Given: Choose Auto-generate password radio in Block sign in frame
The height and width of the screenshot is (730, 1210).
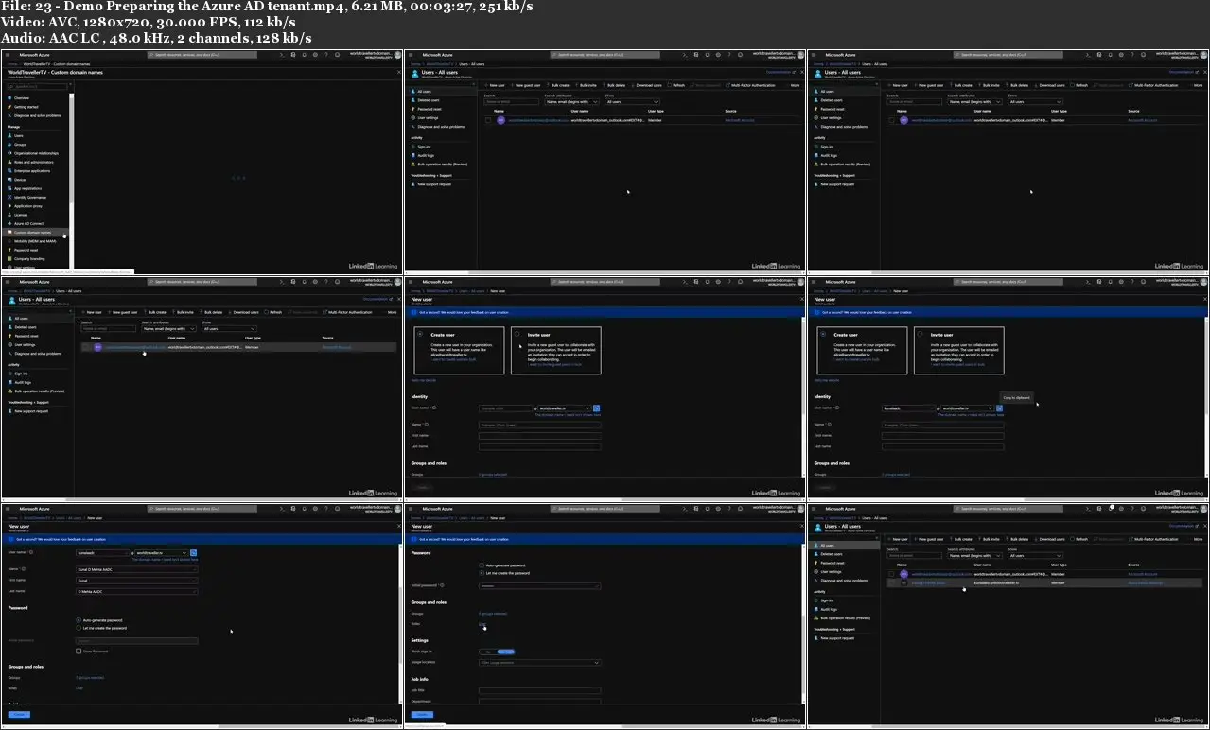Looking at the screenshot, I should pos(482,565).
